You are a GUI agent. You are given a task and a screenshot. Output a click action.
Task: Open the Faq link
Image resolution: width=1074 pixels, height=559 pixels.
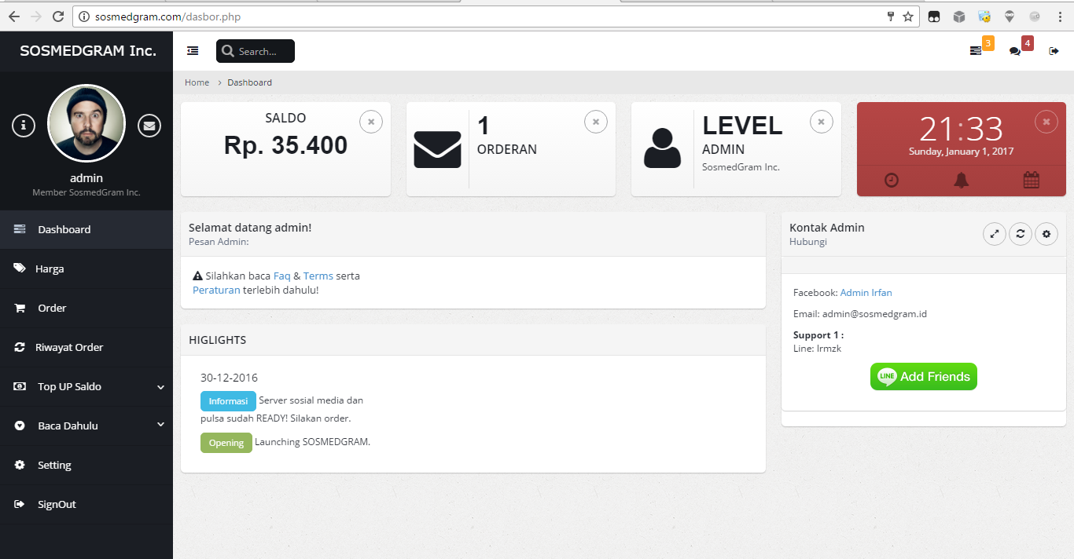[x=282, y=276]
